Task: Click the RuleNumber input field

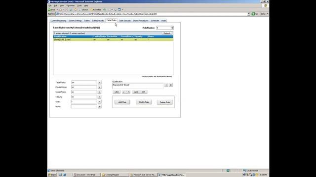Action: click(x=163, y=28)
